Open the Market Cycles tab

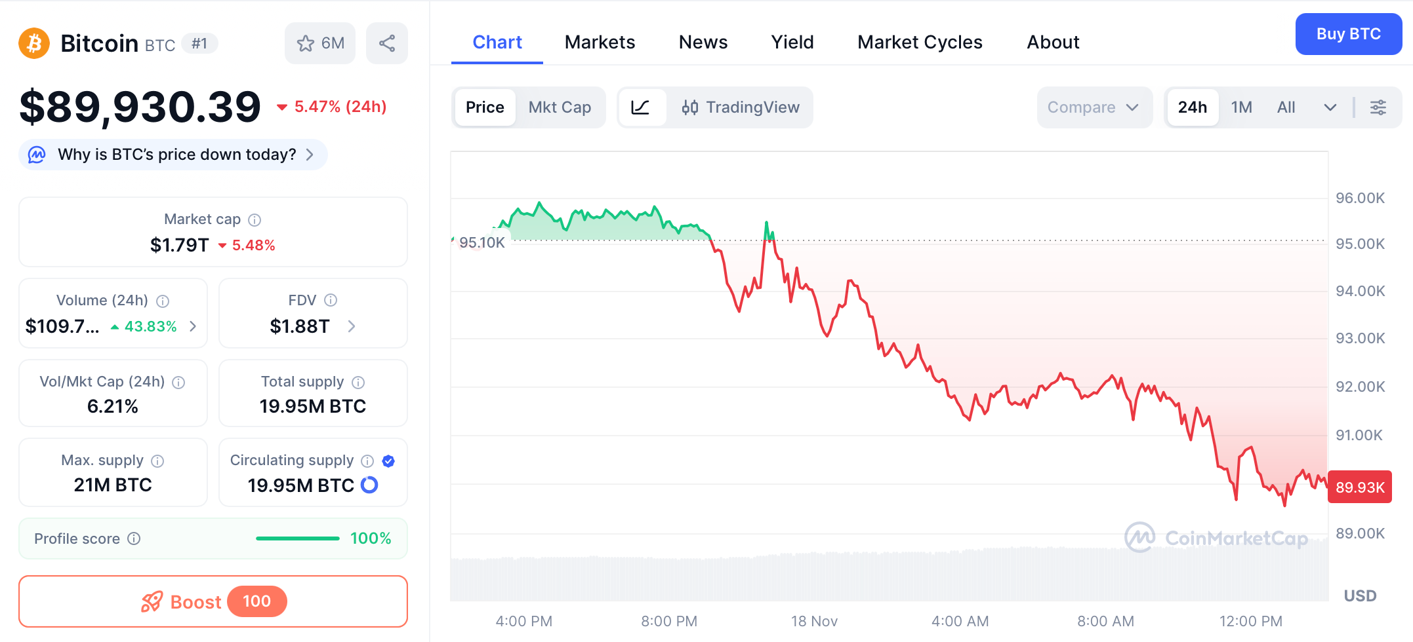[919, 42]
